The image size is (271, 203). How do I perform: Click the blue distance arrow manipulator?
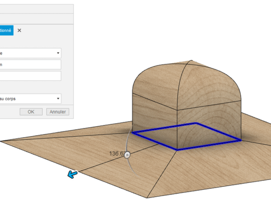(72, 174)
